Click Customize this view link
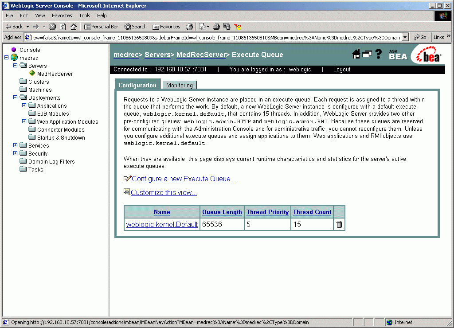Screen dimensions: 454x328 point(164,192)
